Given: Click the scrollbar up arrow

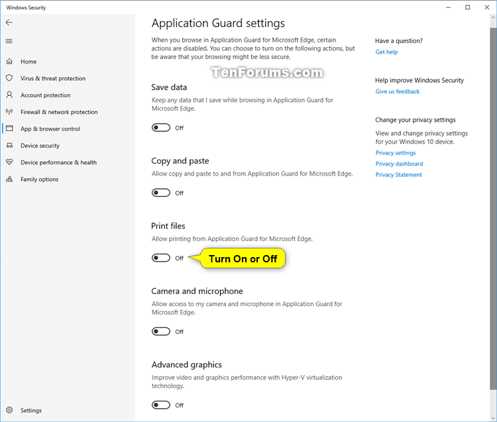Looking at the screenshot, I should coord(493,18).
